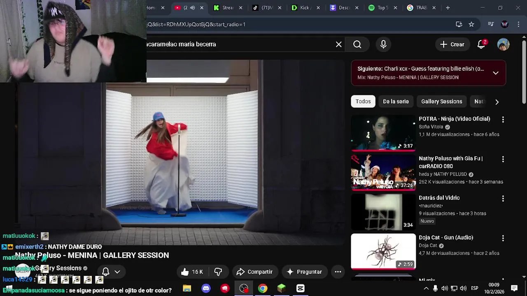Open the Doja Cat spider thumbnail
Viewport: 527px width, 296px height.
tap(383, 251)
